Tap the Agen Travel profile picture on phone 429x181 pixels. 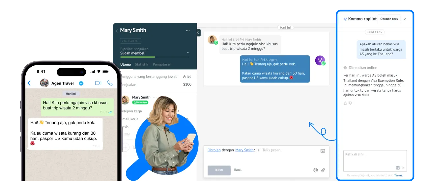pos(44,83)
